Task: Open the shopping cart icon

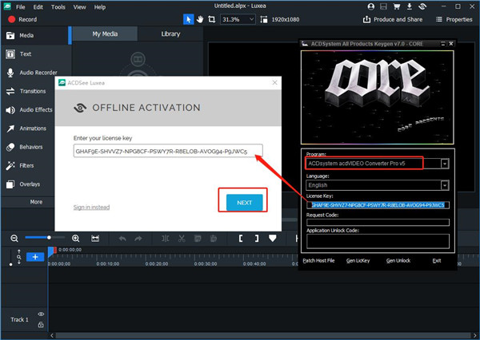Action: coord(397,6)
